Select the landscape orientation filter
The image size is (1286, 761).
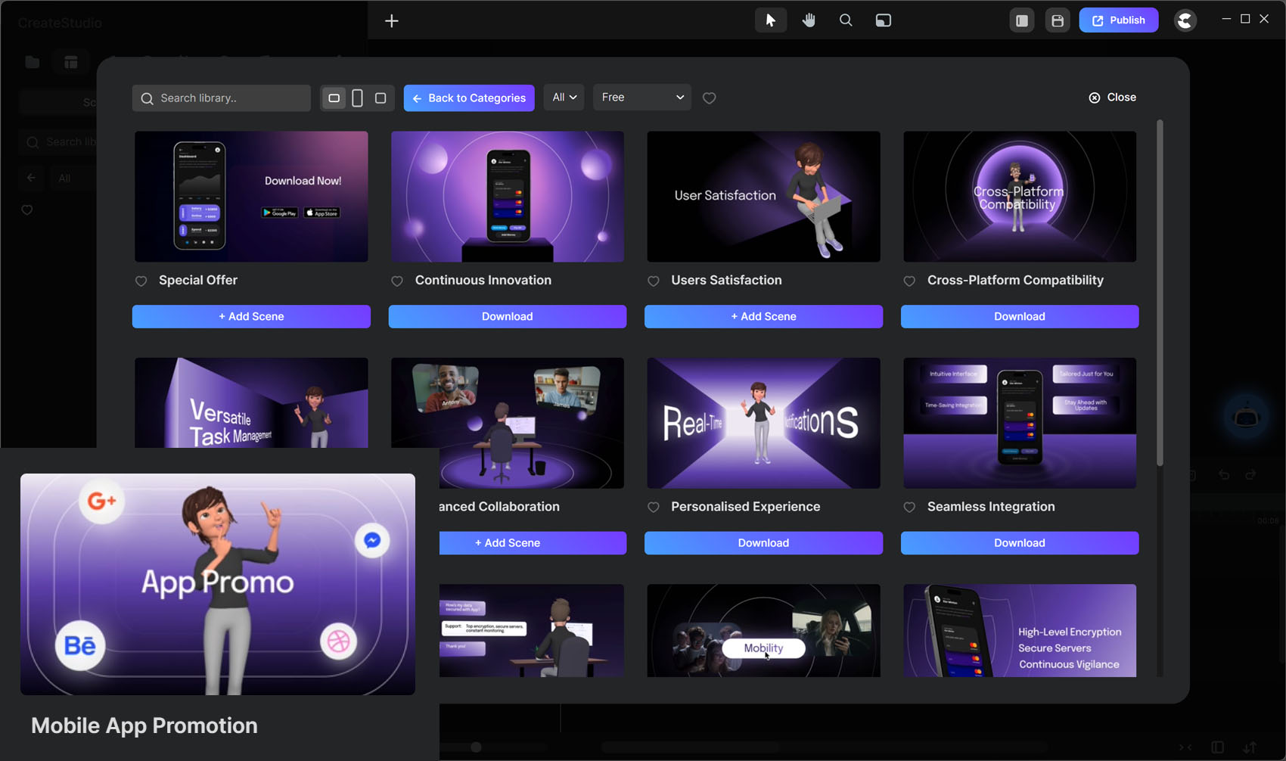334,98
